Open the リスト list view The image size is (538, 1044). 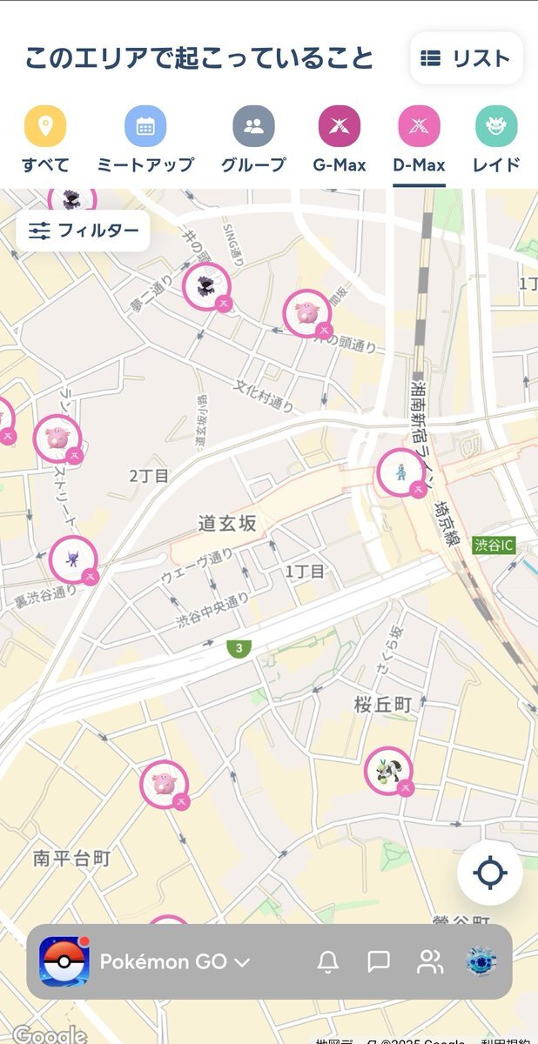point(466,58)
